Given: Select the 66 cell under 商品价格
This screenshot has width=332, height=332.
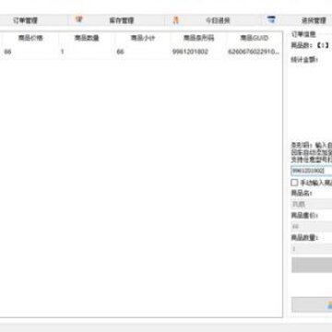Looking at the screenshot, I should coord(30,52).
